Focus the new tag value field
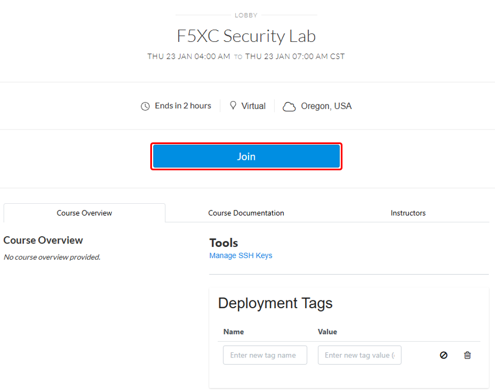The image size is (495, 392). [360, 355]
